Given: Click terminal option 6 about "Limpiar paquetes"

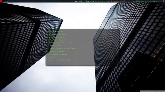Looking at the screenshot, I should click(x=61, y=49).
